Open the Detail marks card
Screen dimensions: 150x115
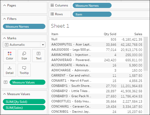(x=10, y=70)
